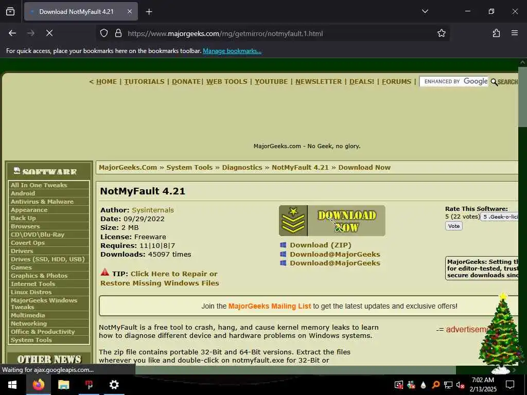Bookmark this page with the star icon
This screenshot has width=527, height=395.
pyautogui.click(x=441, y=33)
